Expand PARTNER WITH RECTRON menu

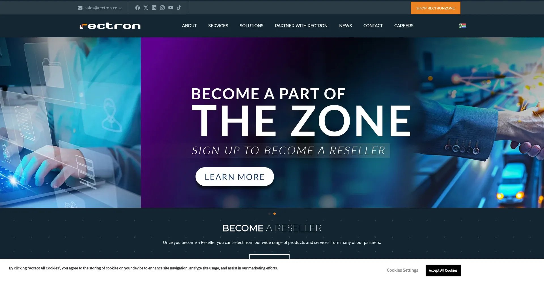pyautogui.click(x=301, y=26)
